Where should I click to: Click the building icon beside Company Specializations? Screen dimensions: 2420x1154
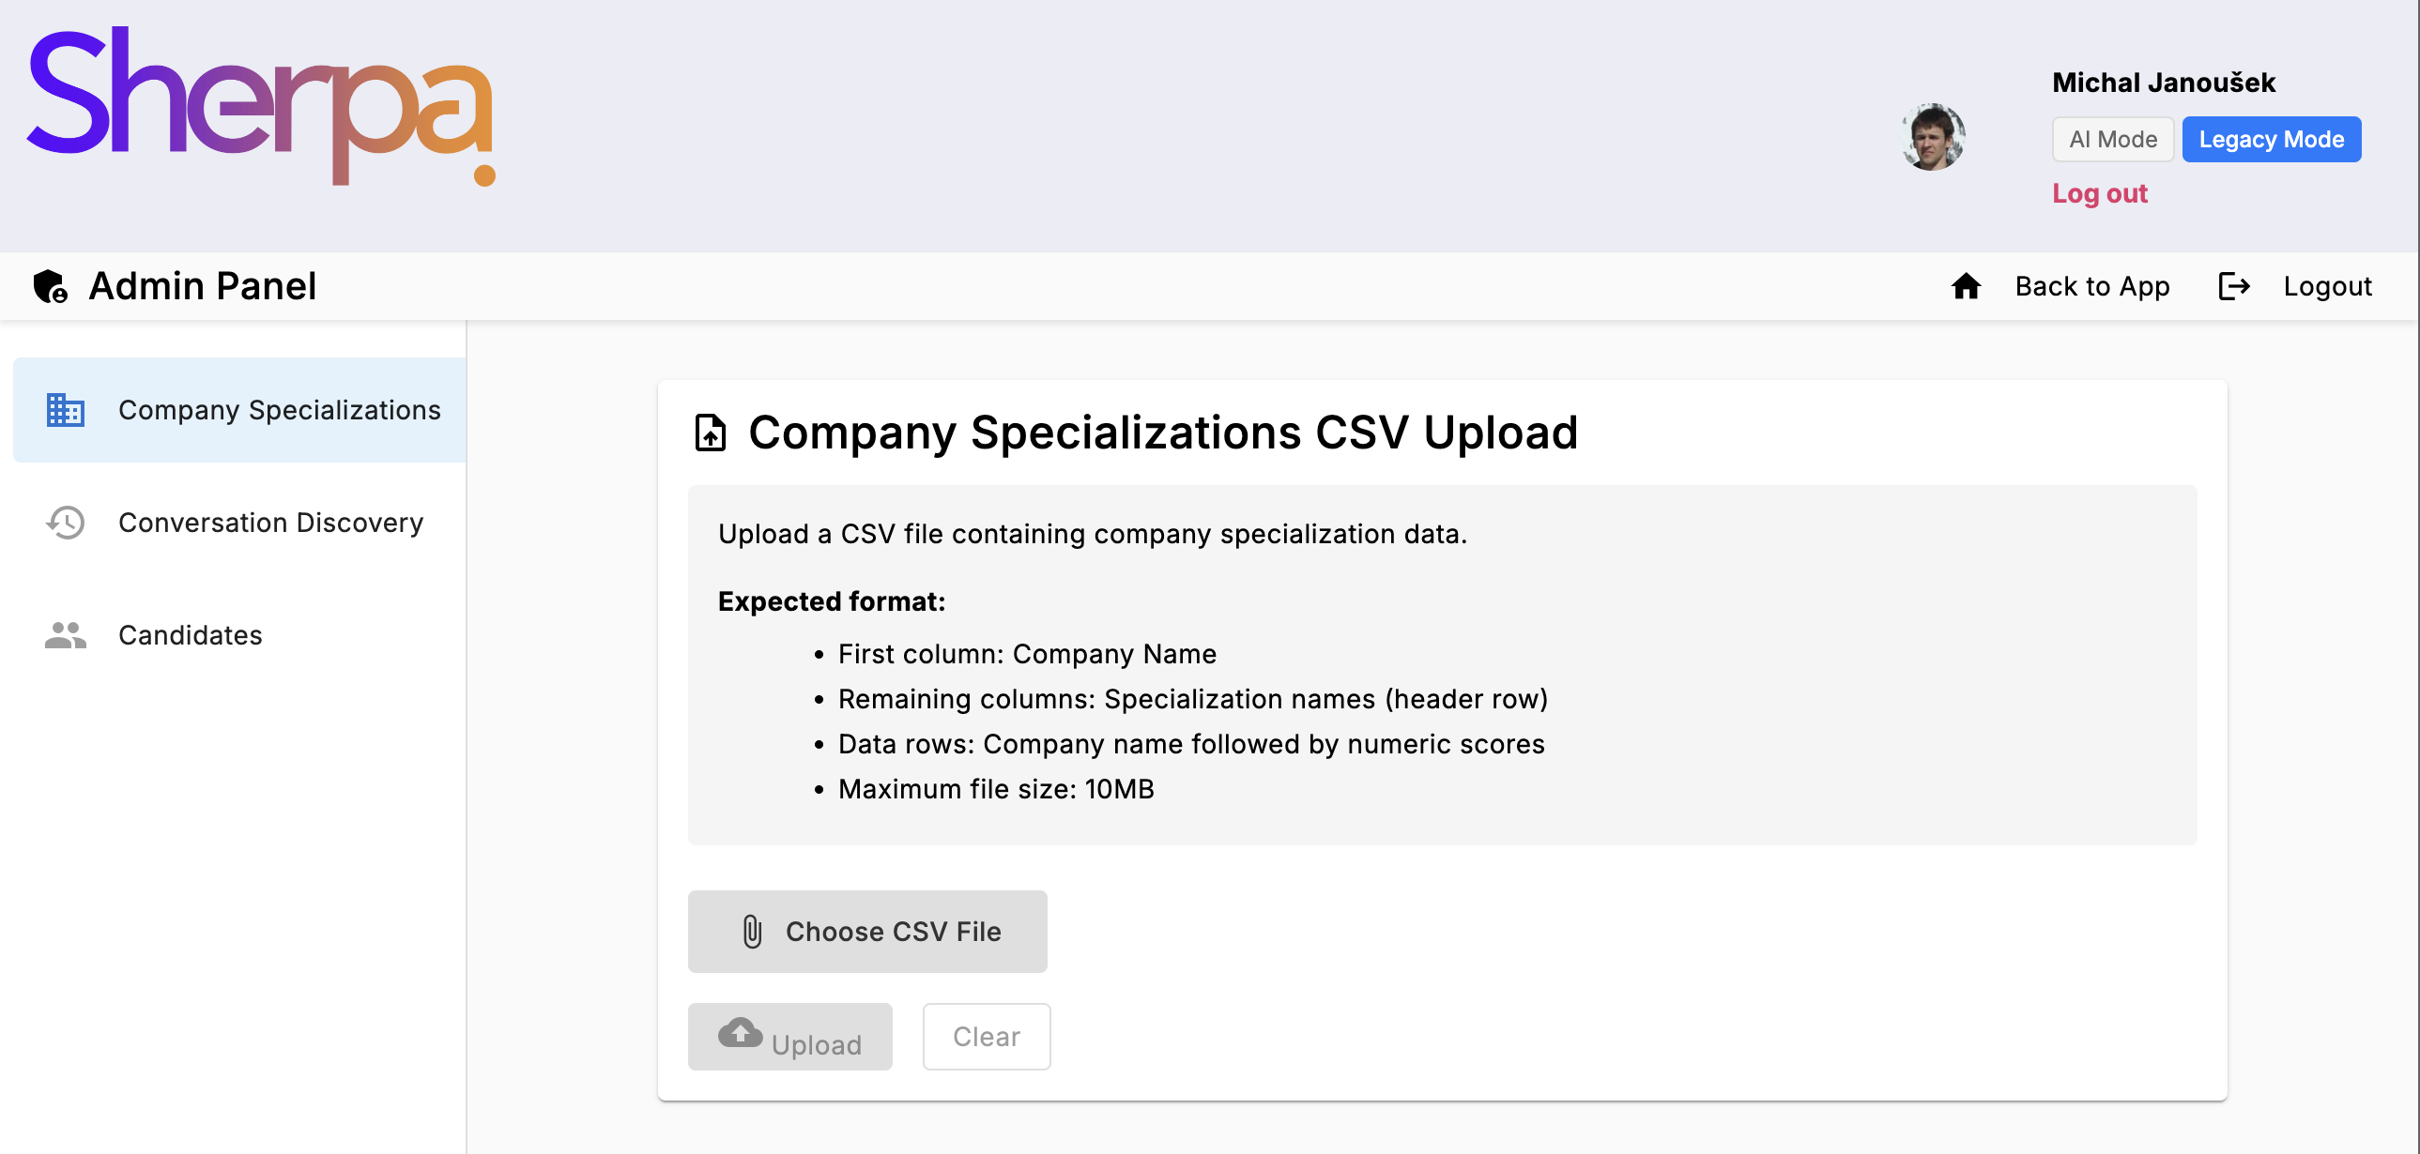pyautogui.click(x=65, y=410)
